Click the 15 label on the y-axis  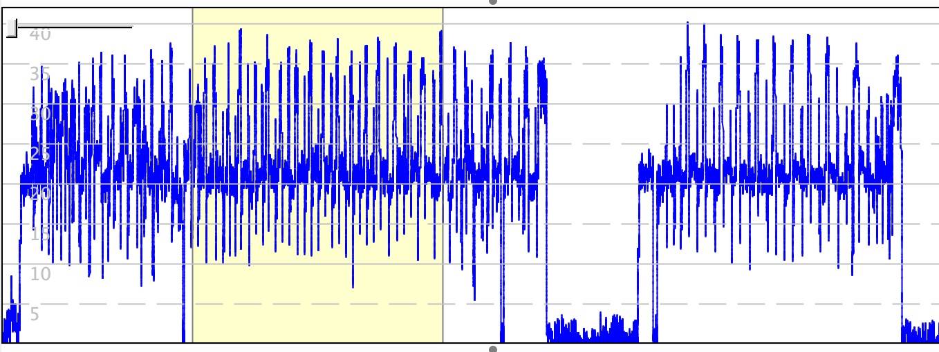point(40,234)
